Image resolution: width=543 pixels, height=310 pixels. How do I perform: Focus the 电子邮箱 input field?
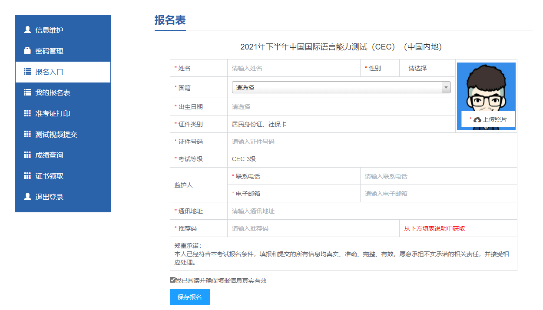pyautogui.click(x=439, y=194)
